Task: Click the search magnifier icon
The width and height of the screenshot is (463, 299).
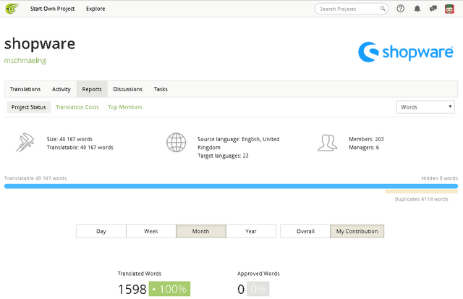Action: 383,9
